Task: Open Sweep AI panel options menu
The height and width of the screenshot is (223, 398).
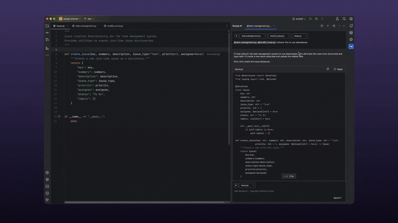Action: 339,26
